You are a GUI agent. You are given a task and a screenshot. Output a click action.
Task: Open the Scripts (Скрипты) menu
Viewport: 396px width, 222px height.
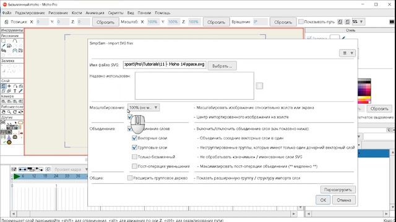coord(116,12)
